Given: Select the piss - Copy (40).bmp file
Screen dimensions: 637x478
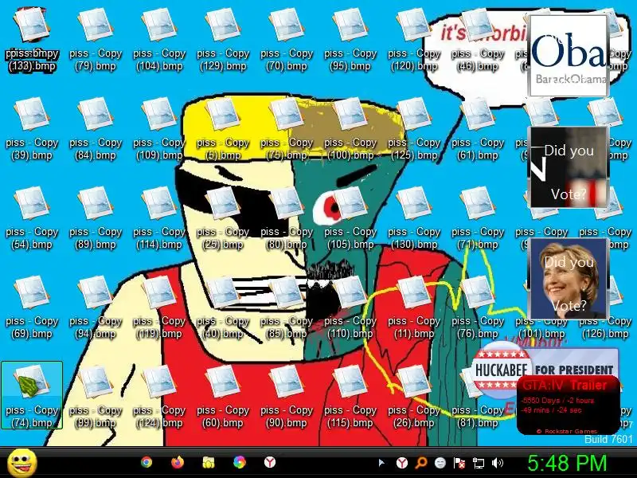Looking at the screenshot, I should 223,308.
